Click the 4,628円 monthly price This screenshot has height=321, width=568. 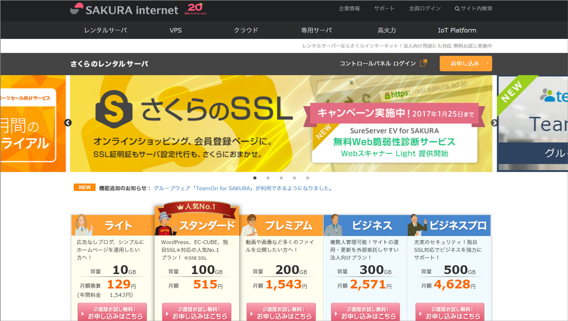tap(455, 285)
